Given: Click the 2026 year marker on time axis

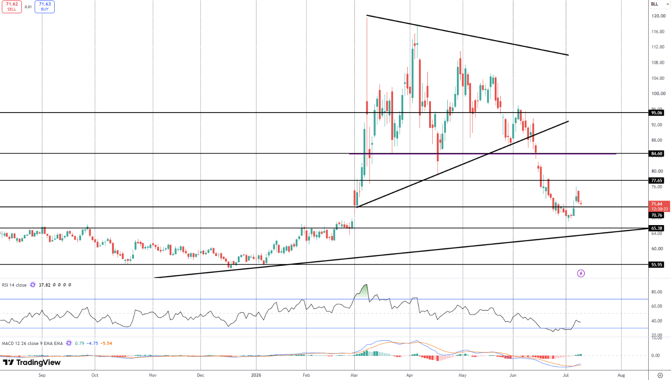Looking at the screenshot, I should point(256,375).
